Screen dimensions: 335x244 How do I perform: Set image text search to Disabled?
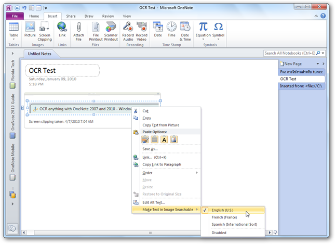(x=233, y=233)
